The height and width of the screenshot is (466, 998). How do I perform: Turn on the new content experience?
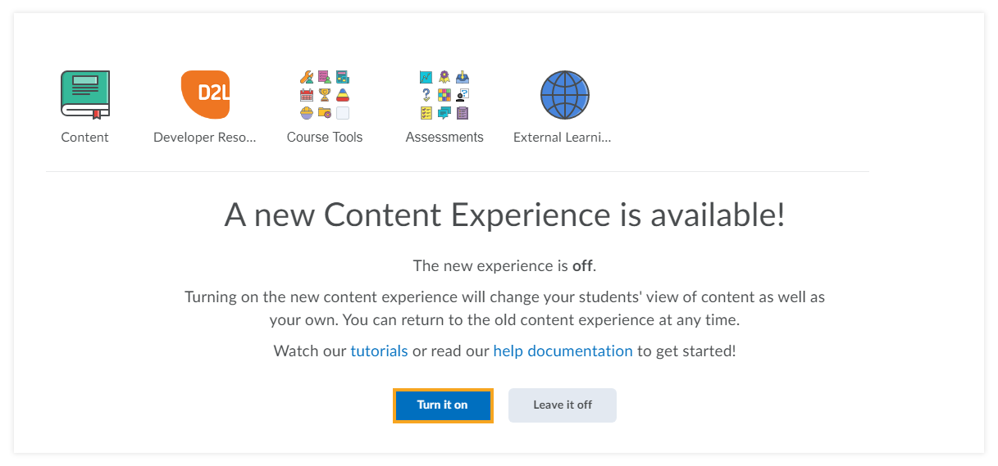(x=443, y=405)
